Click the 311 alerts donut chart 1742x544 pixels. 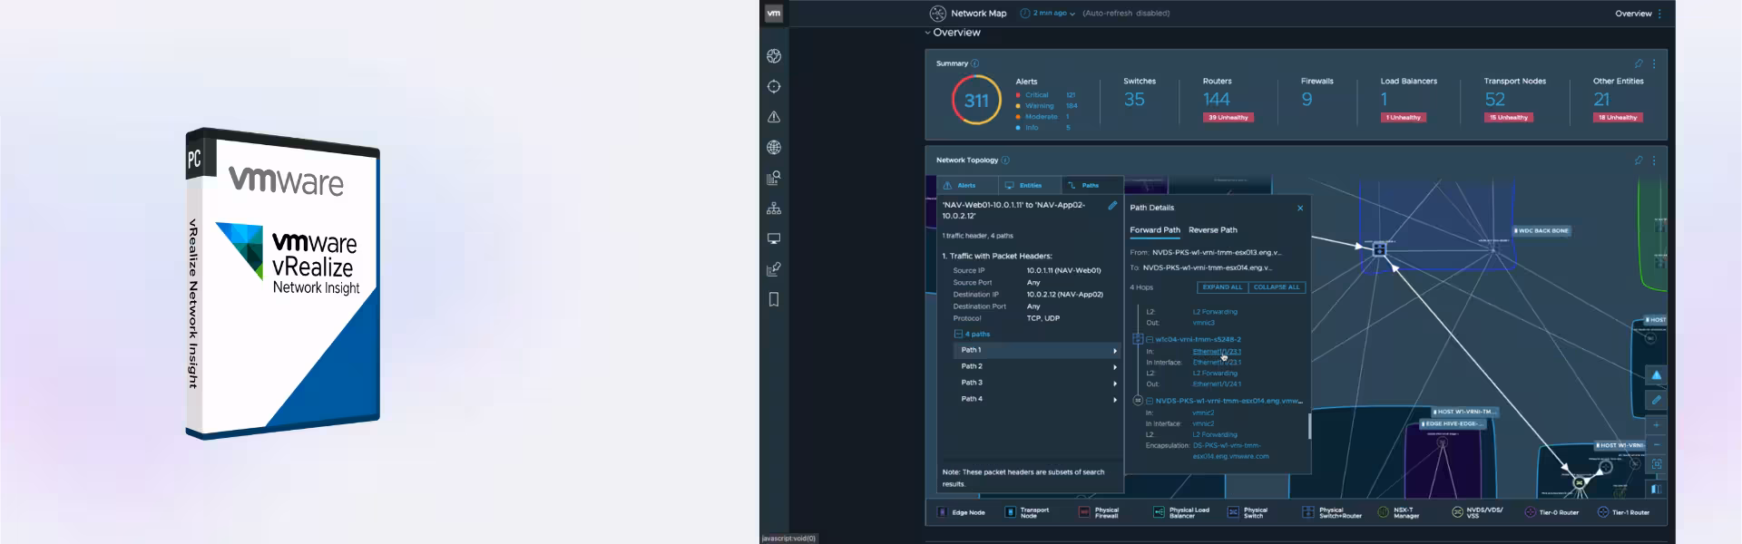point(976,100)
